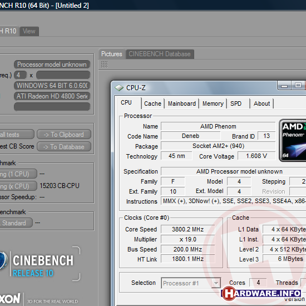Screen dimensions: 306x306
Task: Click the L1 Data cache value
Action: tap(284, 229)
